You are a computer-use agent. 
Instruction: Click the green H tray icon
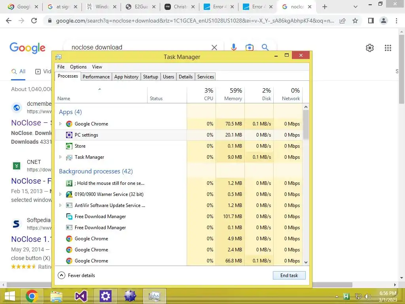point(346,296)
